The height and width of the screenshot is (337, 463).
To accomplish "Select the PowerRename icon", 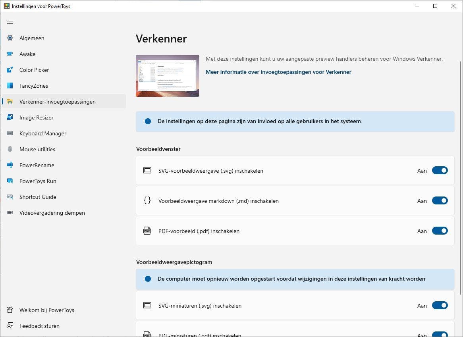I will pyautogui.click(x=10, y=165).
